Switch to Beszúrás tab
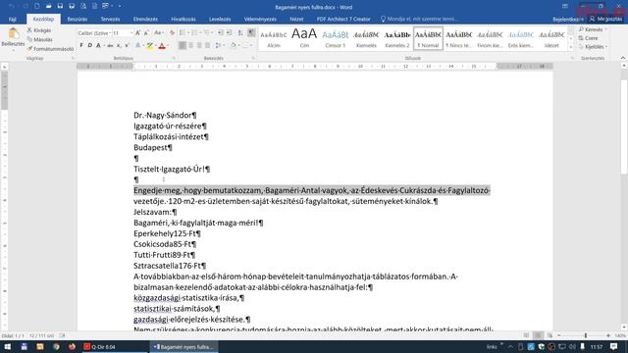This screenshot has width=628, height=353. coord(78,20)
